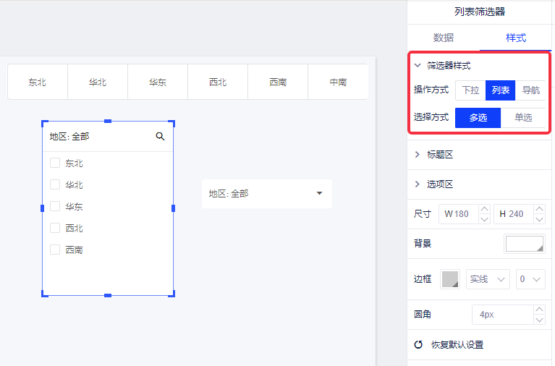
Task: Choose 下拉 operation mode
Action: pyautogui.click(x=470, y=90)
